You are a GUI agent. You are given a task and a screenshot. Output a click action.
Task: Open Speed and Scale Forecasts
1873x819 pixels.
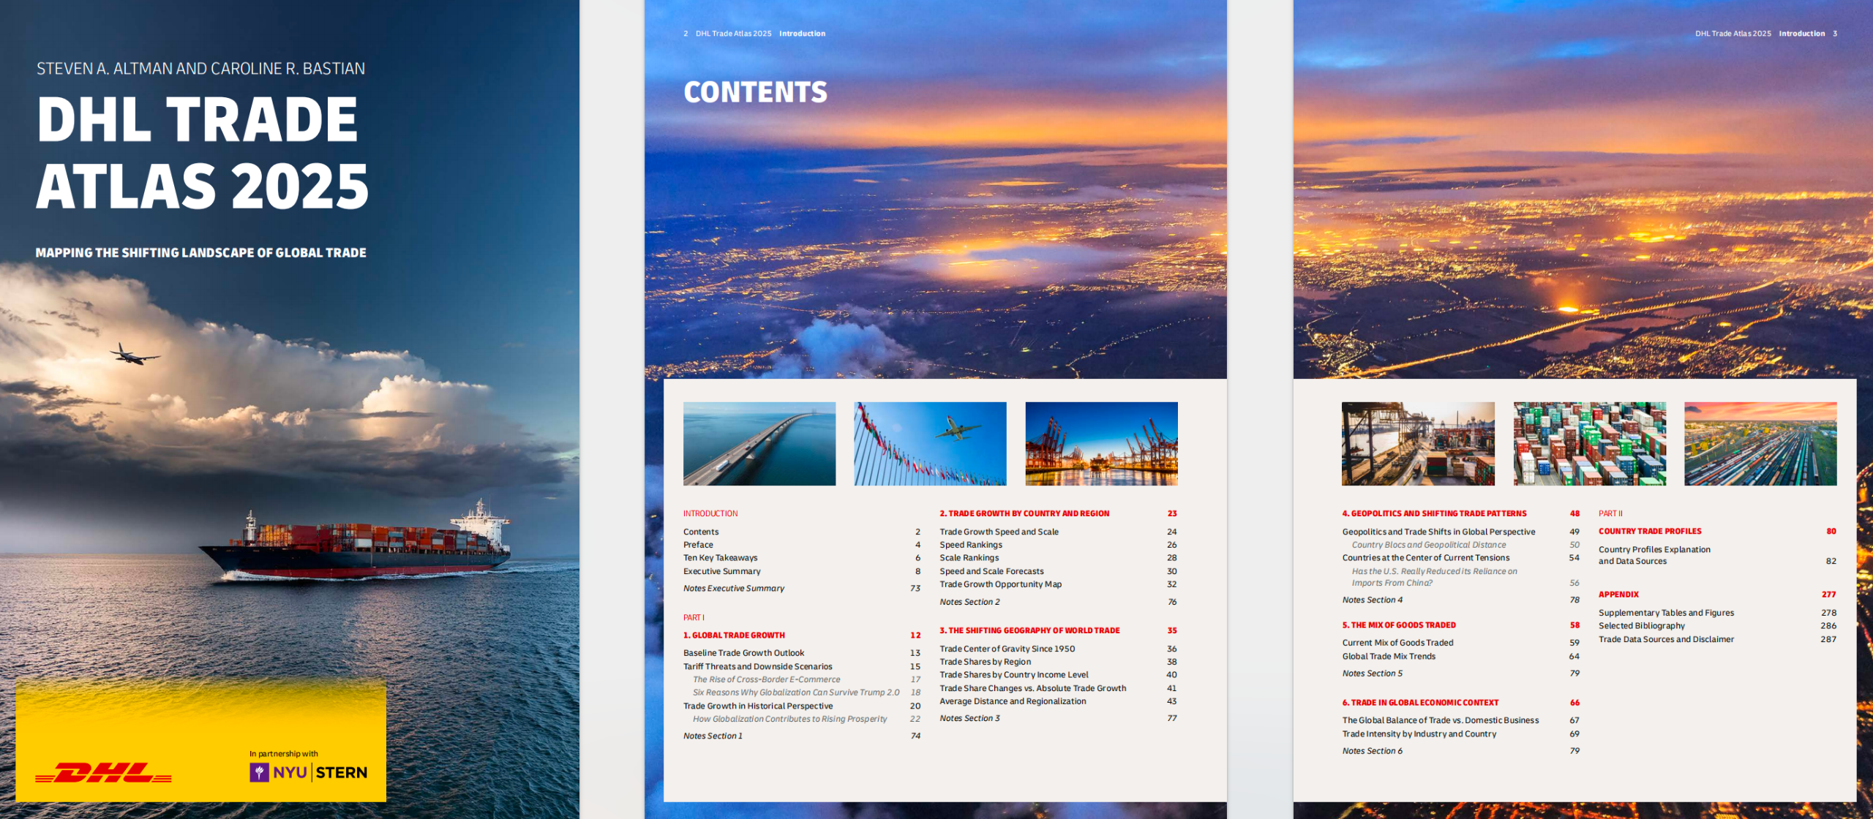[1058, 571]
